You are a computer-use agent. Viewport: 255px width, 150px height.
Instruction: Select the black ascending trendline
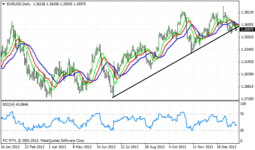coord(175,61)
